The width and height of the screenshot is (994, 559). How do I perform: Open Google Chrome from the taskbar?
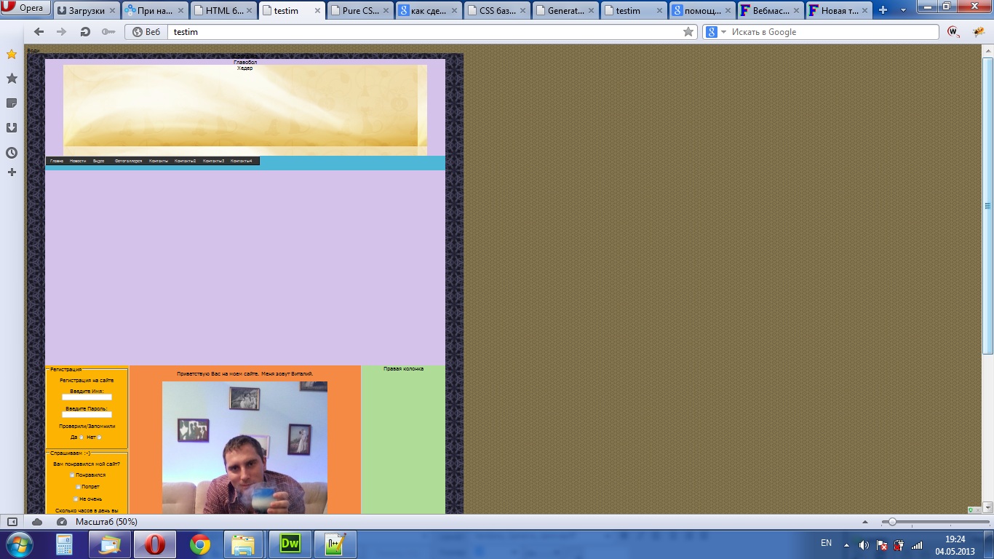point(200,544)
